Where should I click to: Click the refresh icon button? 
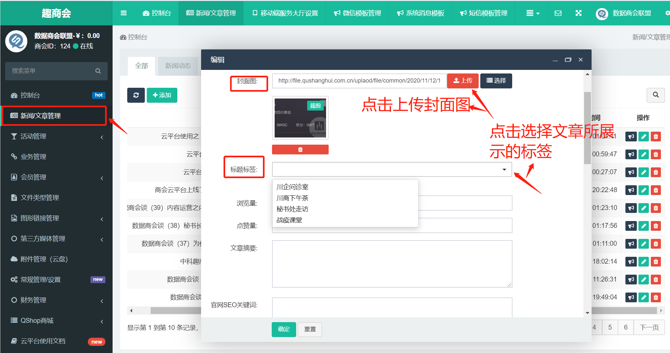click(x=136, y=95)
